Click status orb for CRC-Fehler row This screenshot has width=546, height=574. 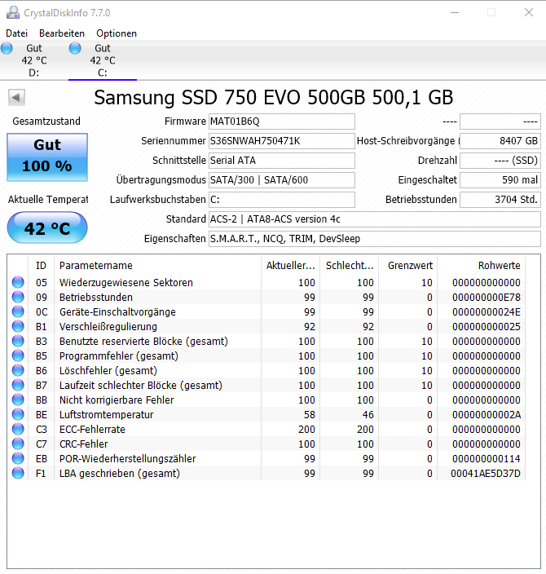(18, 444)
